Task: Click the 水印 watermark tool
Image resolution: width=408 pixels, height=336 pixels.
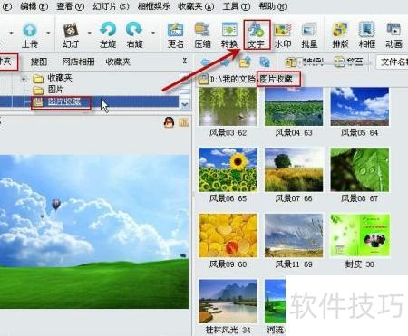Action: [283, 35]
